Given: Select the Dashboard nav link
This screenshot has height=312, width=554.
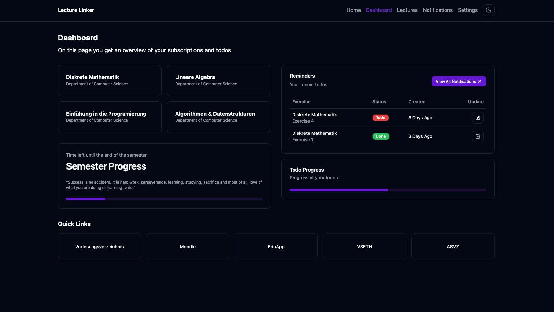Looking at the screenshot, I should point(378,10).
